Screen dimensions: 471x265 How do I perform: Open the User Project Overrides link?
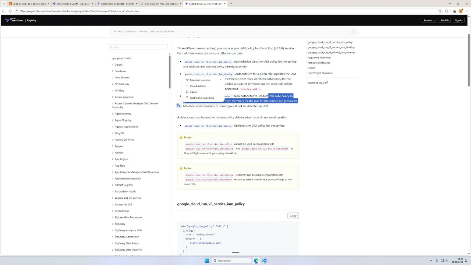click(320, 73)
